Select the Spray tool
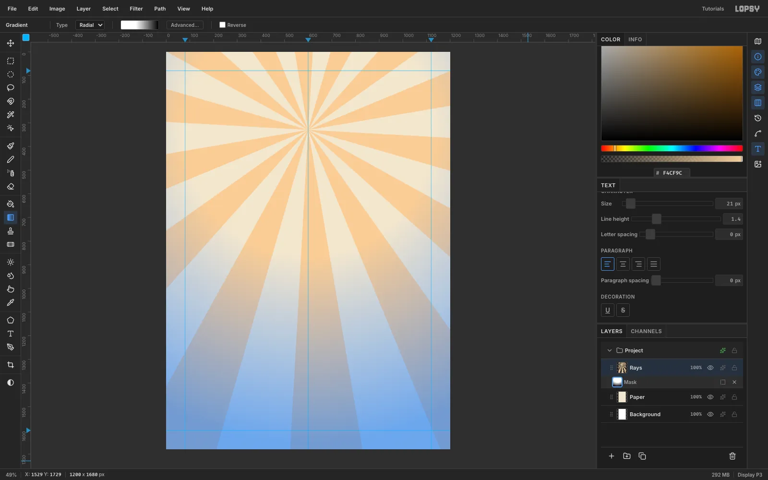This screenshot has width=768, height=480. (x=11, y=173)
